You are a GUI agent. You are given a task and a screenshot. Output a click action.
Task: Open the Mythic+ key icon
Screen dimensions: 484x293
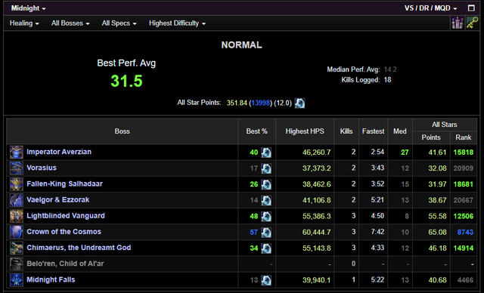pyautogui.click(x=472, y=23)
